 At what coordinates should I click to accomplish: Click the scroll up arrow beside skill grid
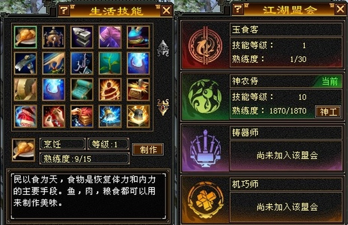pyautogui.click(x=163, y=48)
